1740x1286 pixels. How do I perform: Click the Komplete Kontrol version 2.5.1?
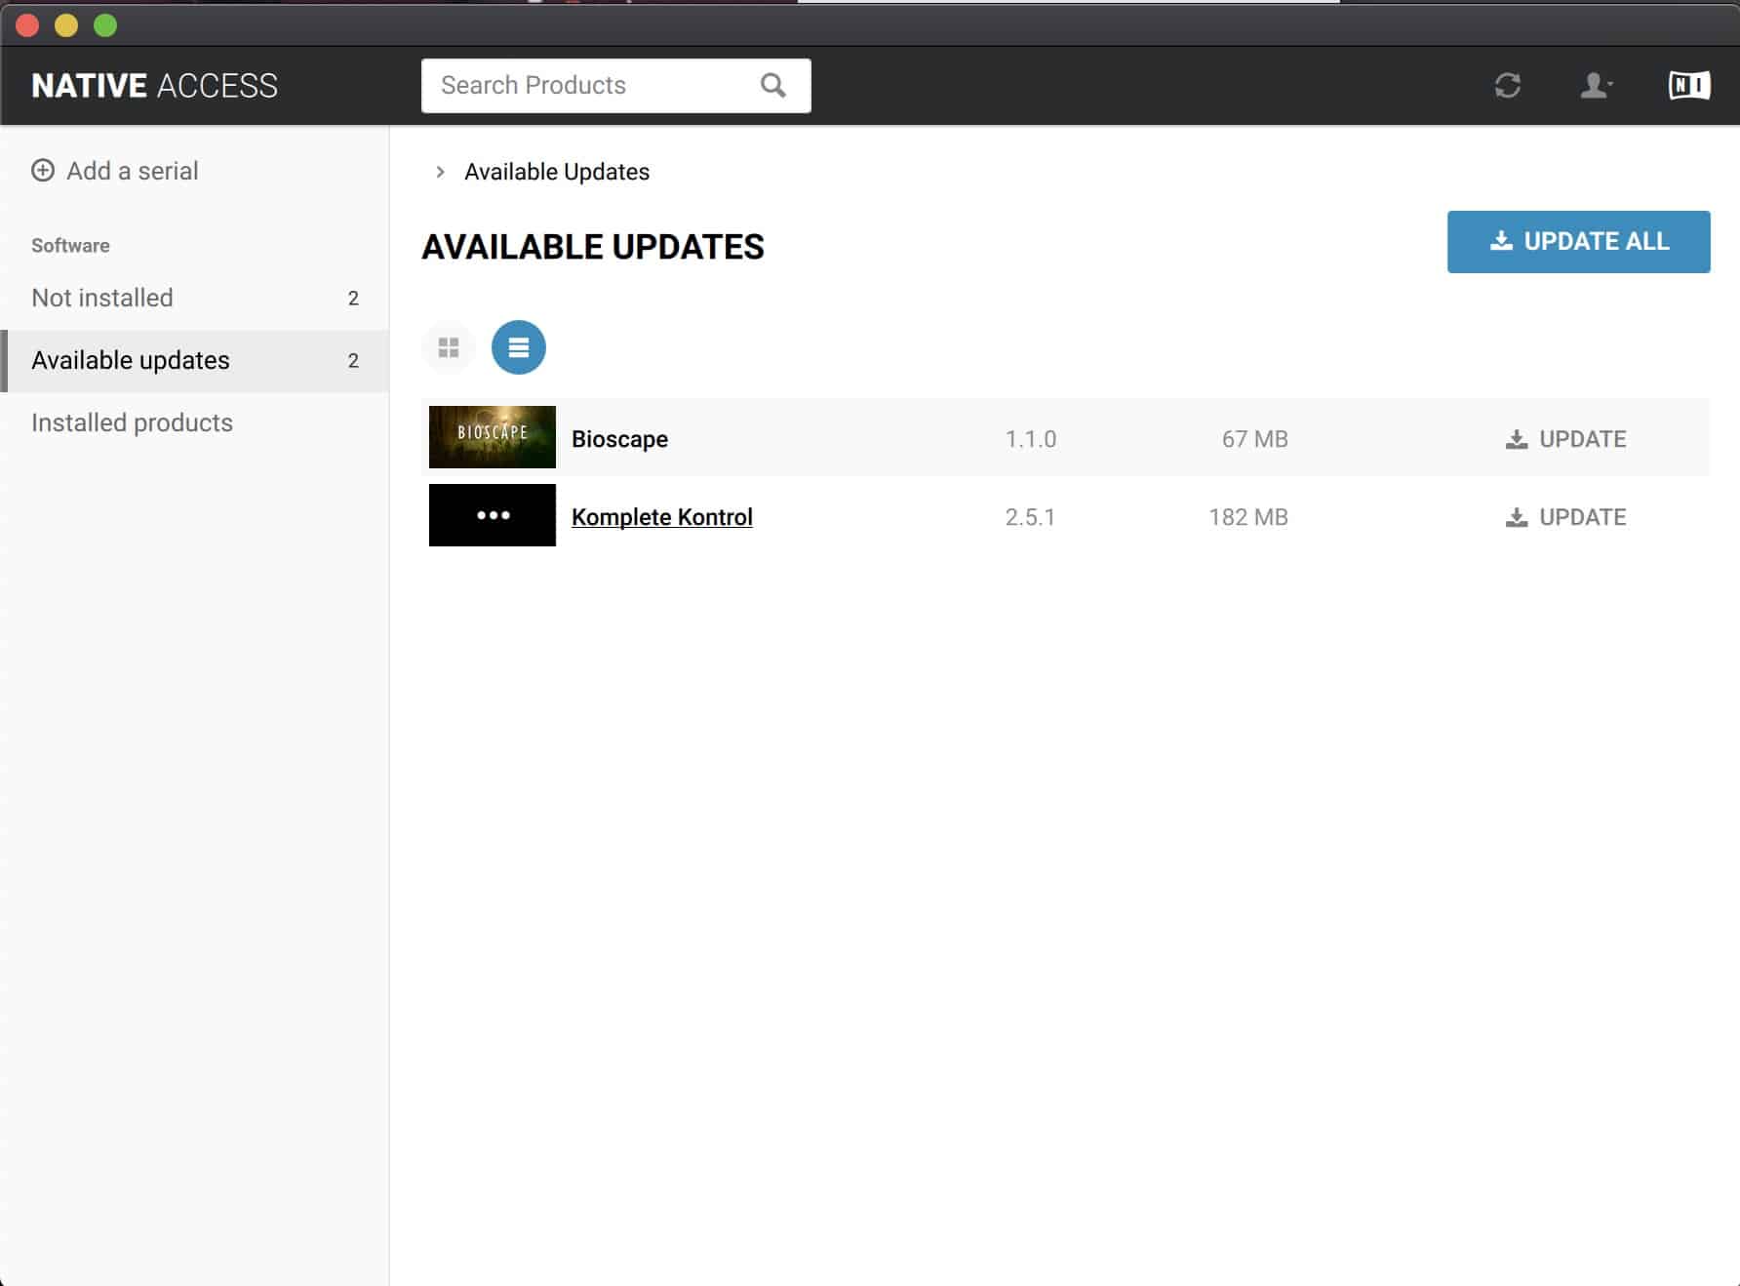(x=1031, y=517)
